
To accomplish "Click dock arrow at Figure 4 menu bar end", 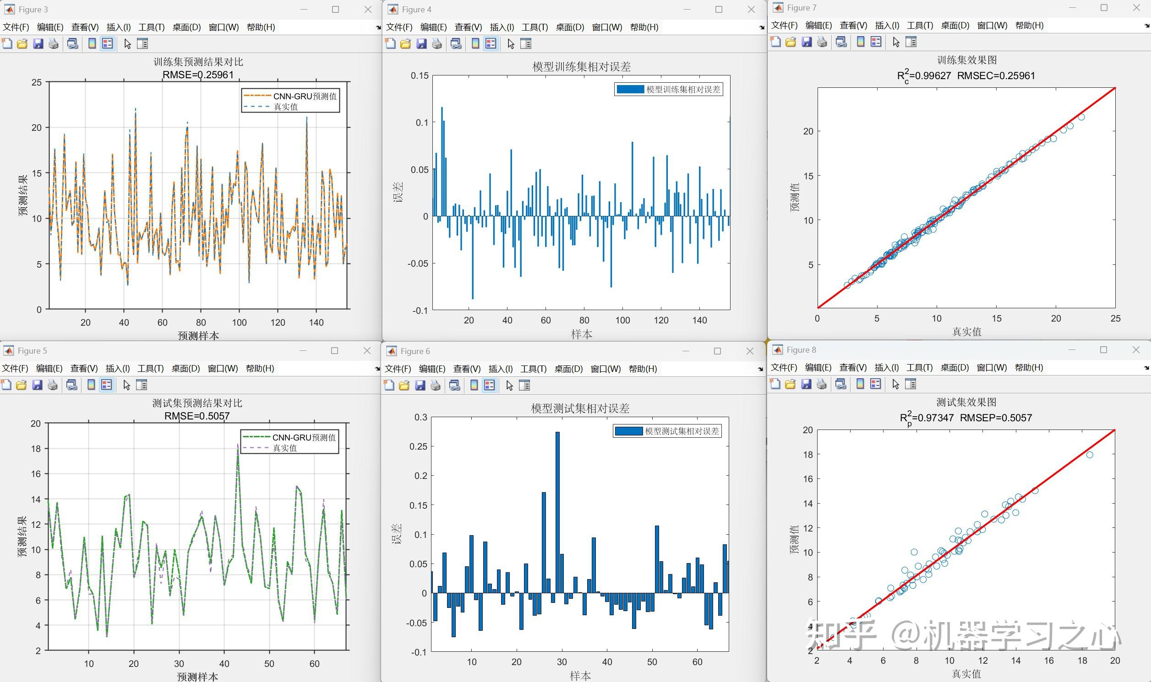I will [x=761, y=27].
